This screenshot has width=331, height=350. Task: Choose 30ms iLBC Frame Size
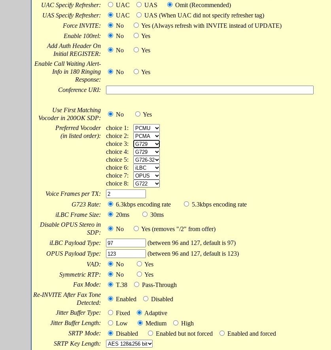(x=145, y=214)
